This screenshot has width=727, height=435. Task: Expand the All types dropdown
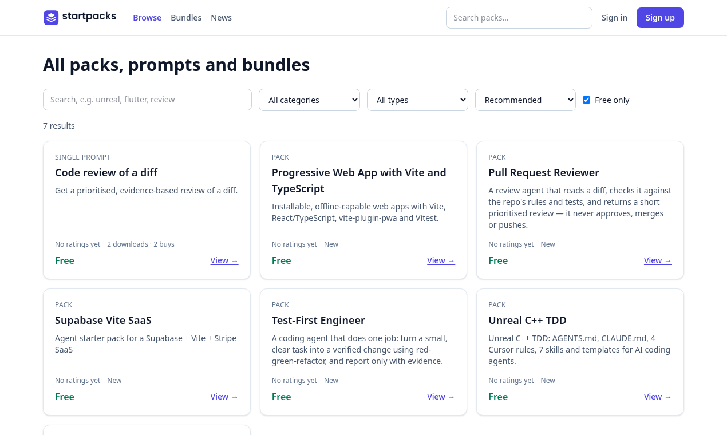coord(417,100)
